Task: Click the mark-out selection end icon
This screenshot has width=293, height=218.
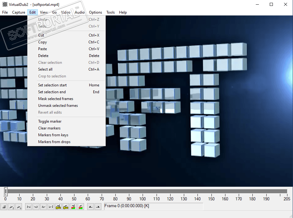Action: coord(98,207)
